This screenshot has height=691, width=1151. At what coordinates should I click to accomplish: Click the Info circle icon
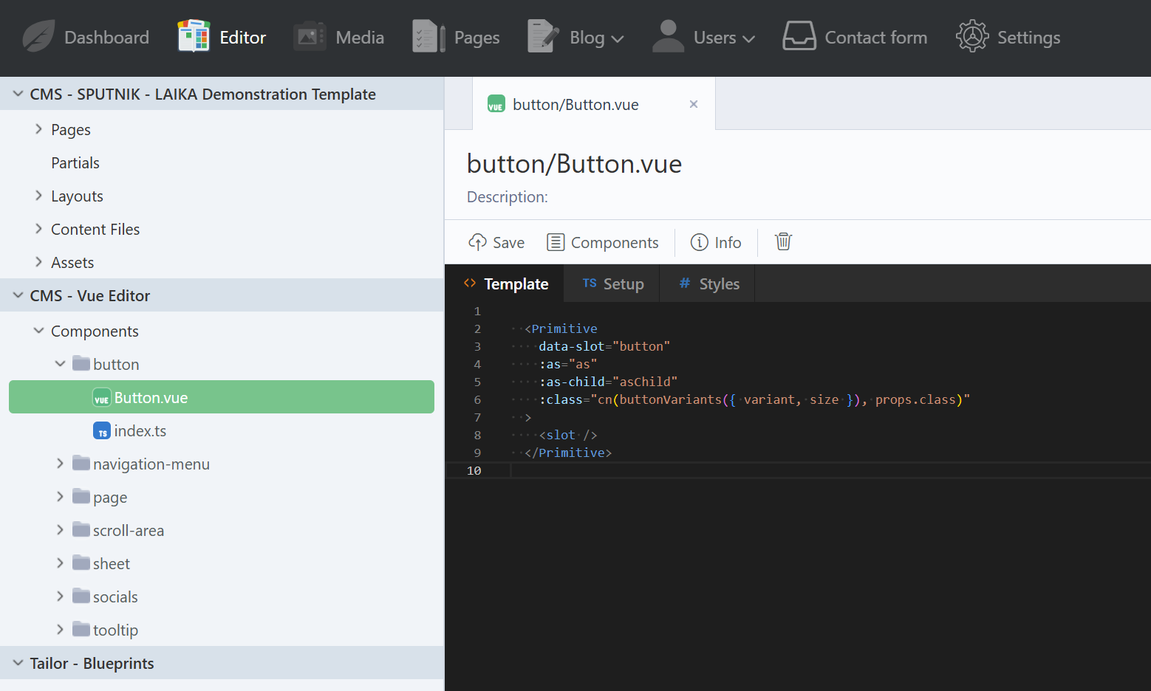coord(699,242)
